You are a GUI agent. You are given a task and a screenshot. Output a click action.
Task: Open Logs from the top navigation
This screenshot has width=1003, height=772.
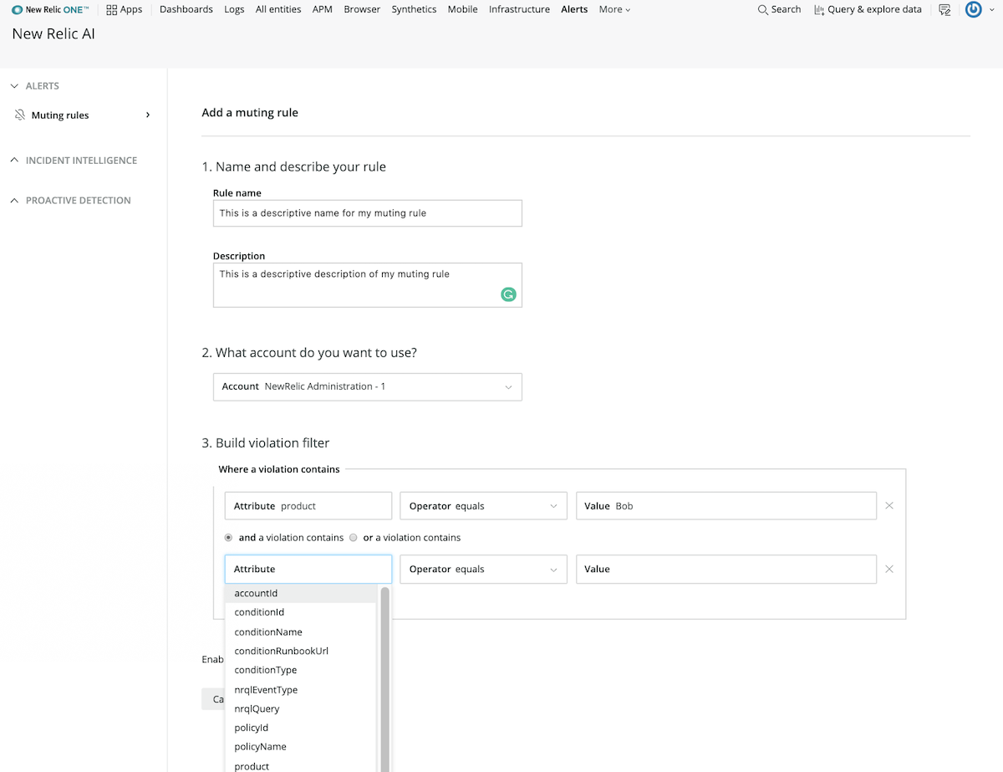point(234,9)
